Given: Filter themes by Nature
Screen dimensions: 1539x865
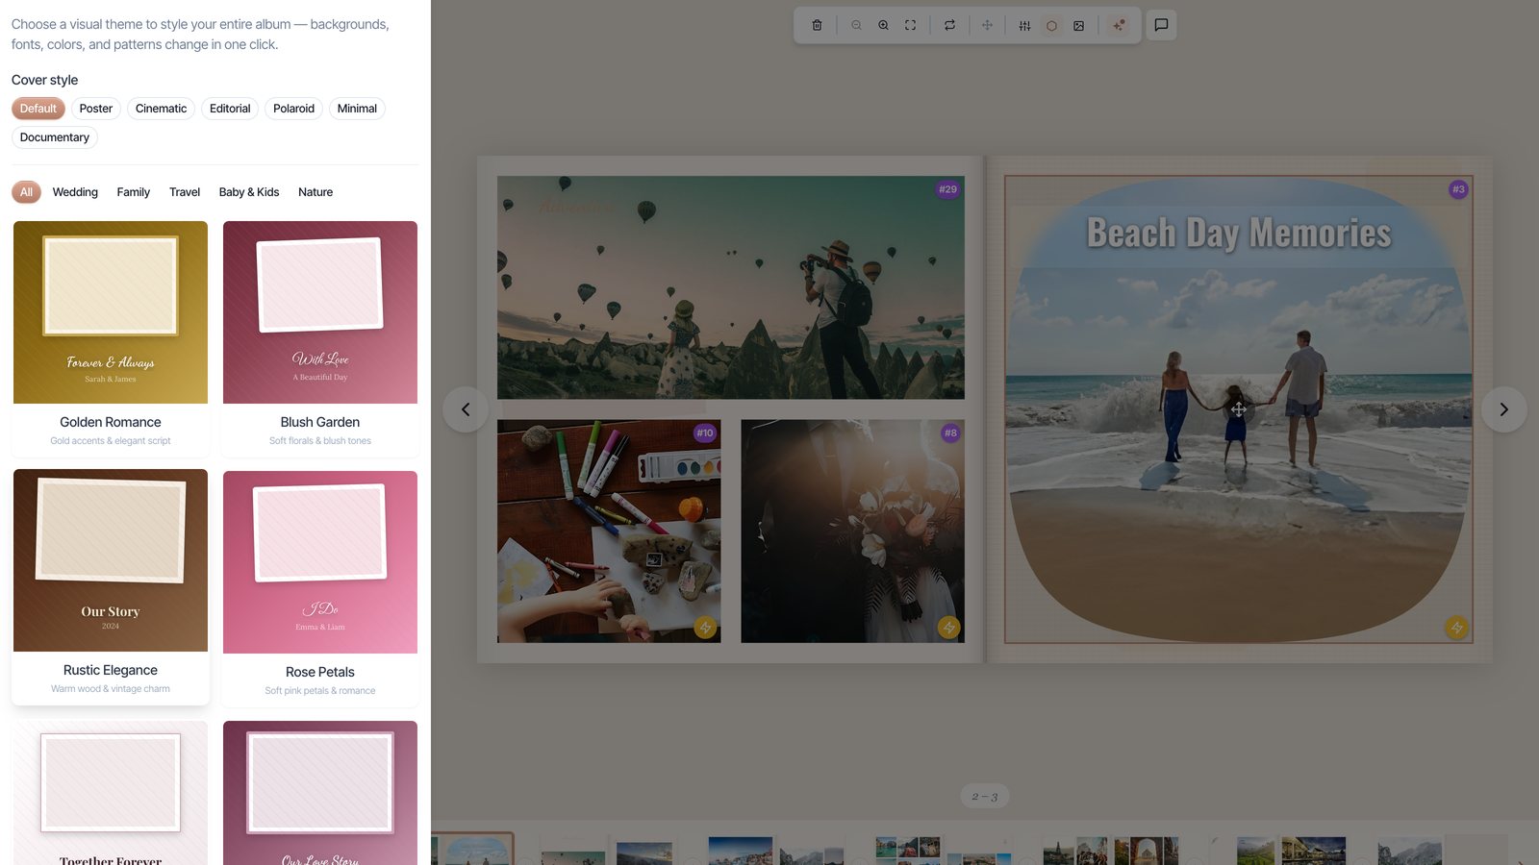Looking at the screenshot, I should point(315,192).
